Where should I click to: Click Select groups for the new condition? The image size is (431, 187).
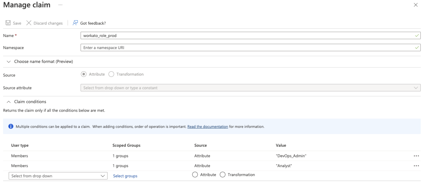tap(125, 175)
